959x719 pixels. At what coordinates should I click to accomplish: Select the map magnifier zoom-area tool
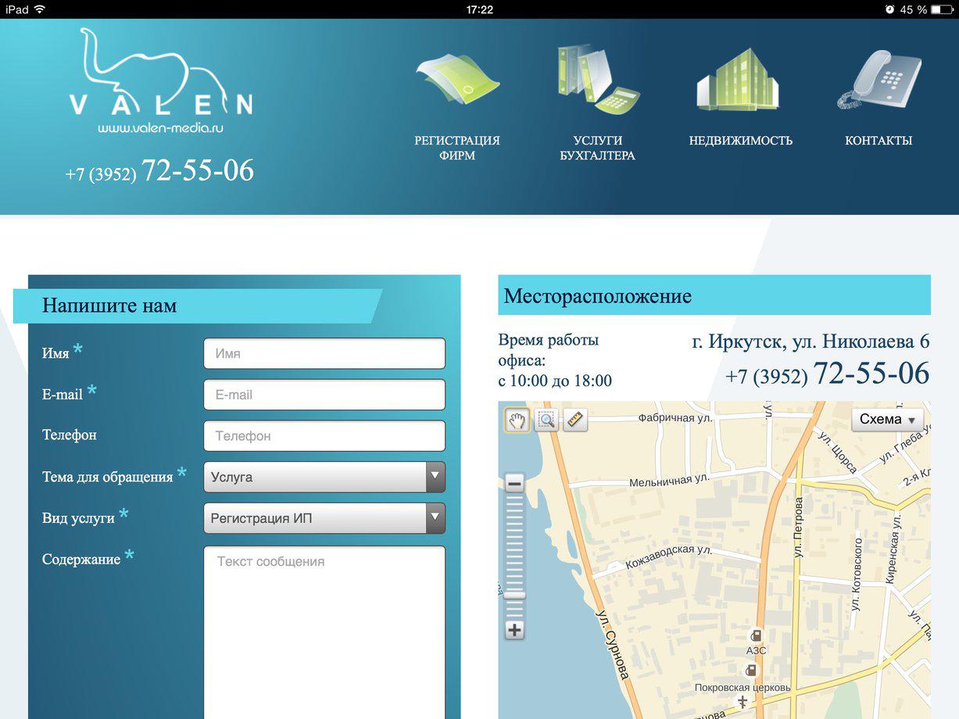(x=546, y=420)
